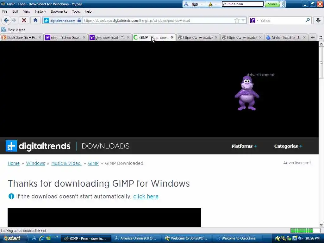
Task: Click the green Search button in title bar
Action: [x=272, y=4]
